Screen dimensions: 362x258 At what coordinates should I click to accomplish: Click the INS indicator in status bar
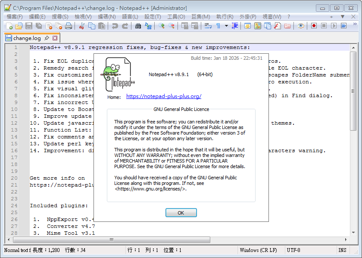point(342,250)
